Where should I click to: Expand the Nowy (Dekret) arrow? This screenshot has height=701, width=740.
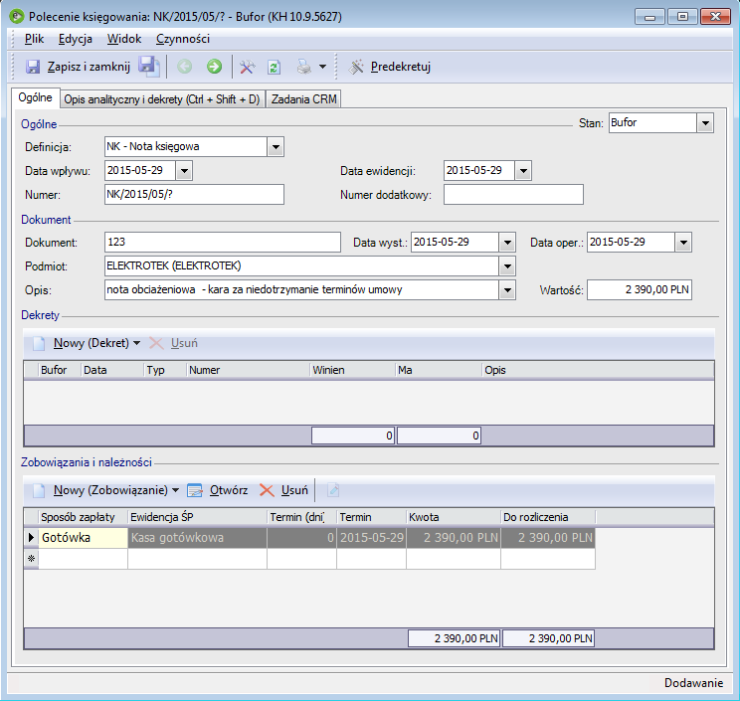click(x=137, y=343)
